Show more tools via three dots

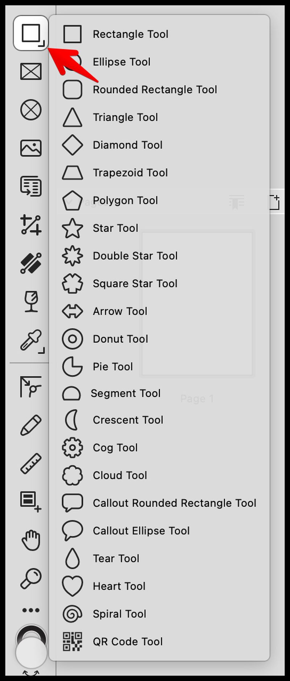(31, 610)
